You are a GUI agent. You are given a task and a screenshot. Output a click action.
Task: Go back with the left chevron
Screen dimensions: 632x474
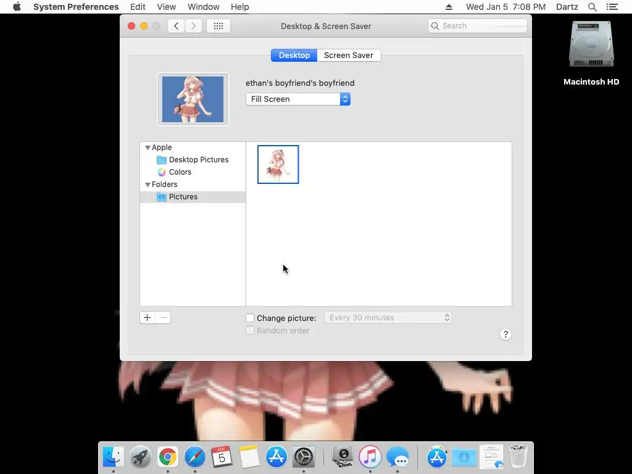176,26
